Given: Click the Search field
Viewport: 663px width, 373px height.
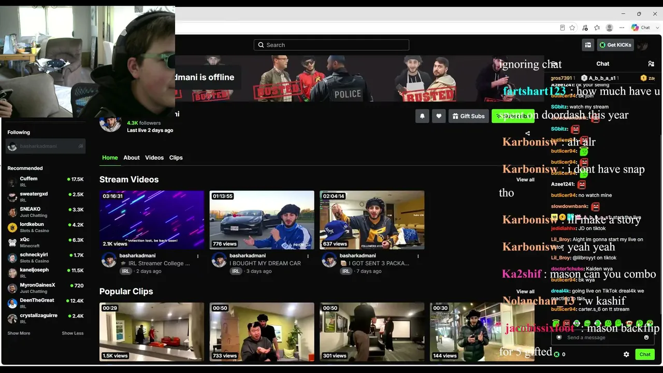Looking at the screenshot, I should click(x=331, y=45).
